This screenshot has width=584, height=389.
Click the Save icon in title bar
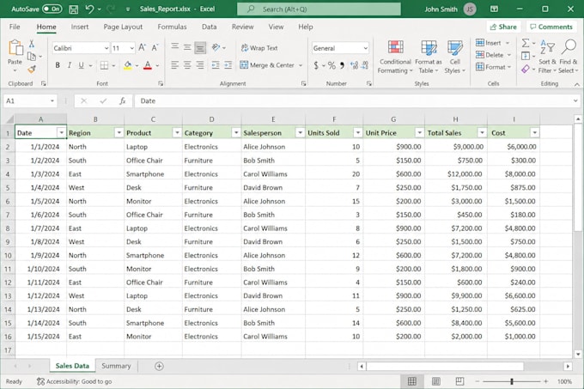pyautogui.click(x=73, y=9)
